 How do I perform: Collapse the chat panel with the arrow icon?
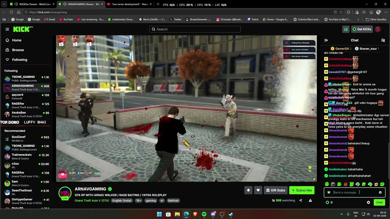pyautogui.click(x=326, y=40)
